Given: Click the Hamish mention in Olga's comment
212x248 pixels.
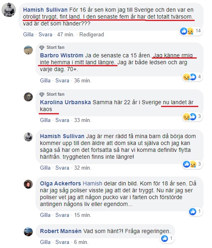Looking at the screenshot, I should pyautogui.click(x=92, y=183).
